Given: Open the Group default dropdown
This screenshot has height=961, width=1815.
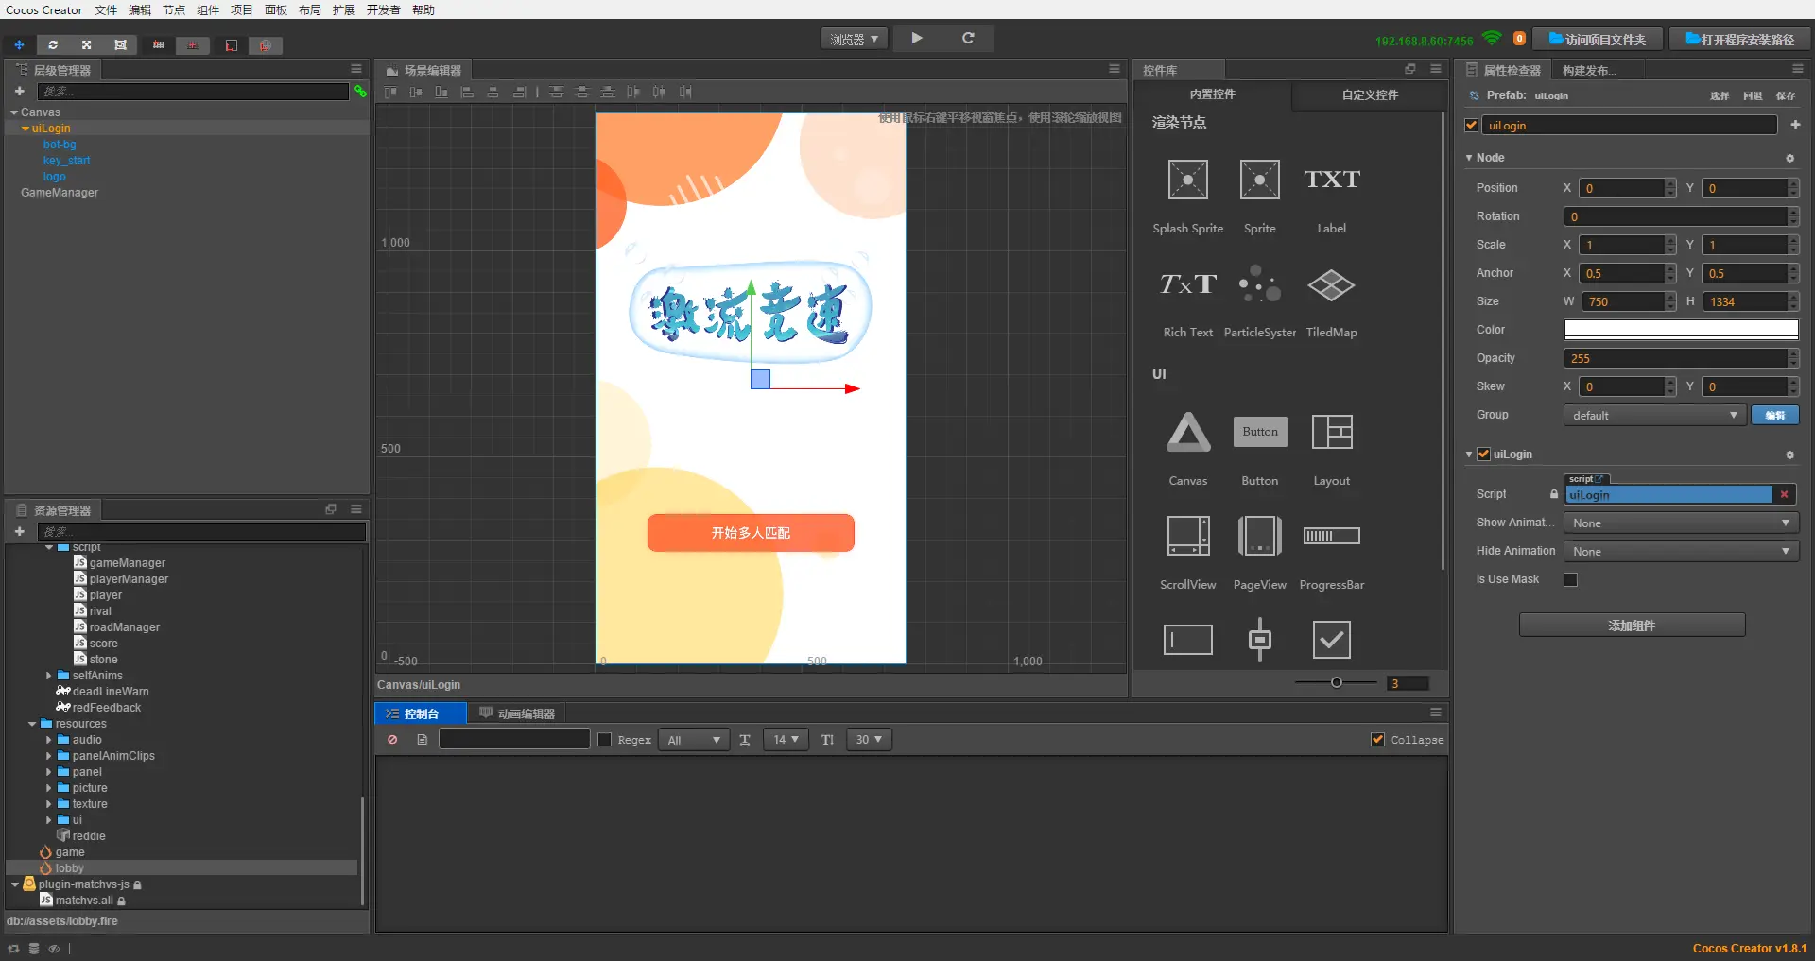Looking at the screenshot, I should [1653, 416].
